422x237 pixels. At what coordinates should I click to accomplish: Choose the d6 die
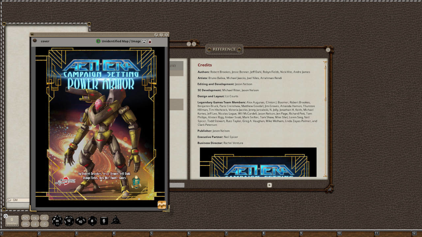104,221
